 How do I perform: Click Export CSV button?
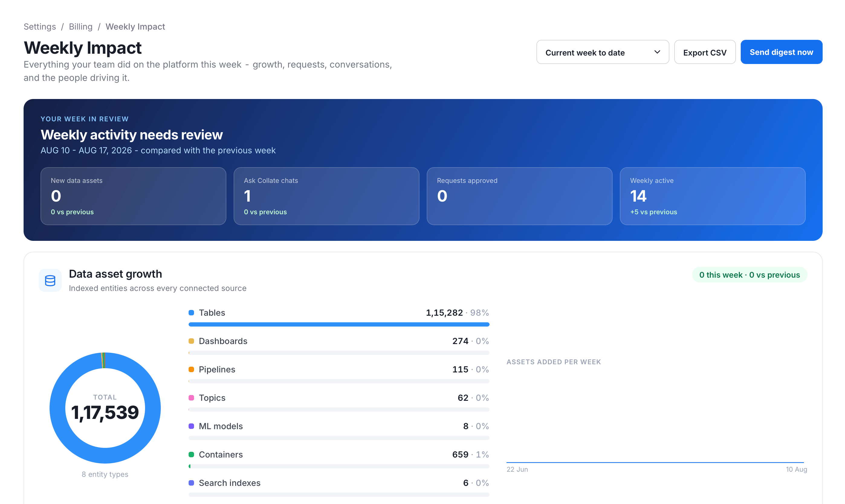[x=705, y=52]
